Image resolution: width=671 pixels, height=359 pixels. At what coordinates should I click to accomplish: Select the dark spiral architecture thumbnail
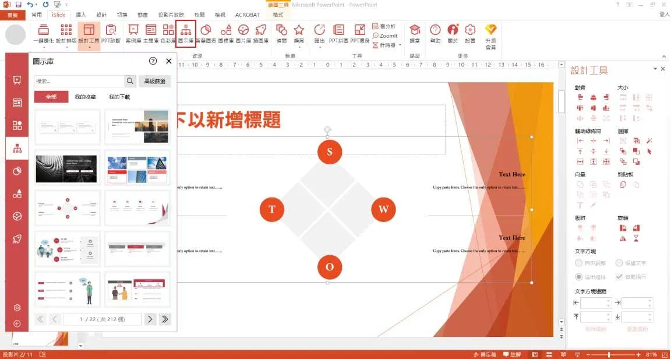68,167
